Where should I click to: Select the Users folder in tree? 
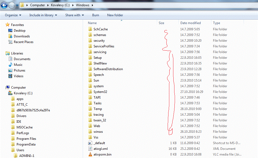coord(20,150)
